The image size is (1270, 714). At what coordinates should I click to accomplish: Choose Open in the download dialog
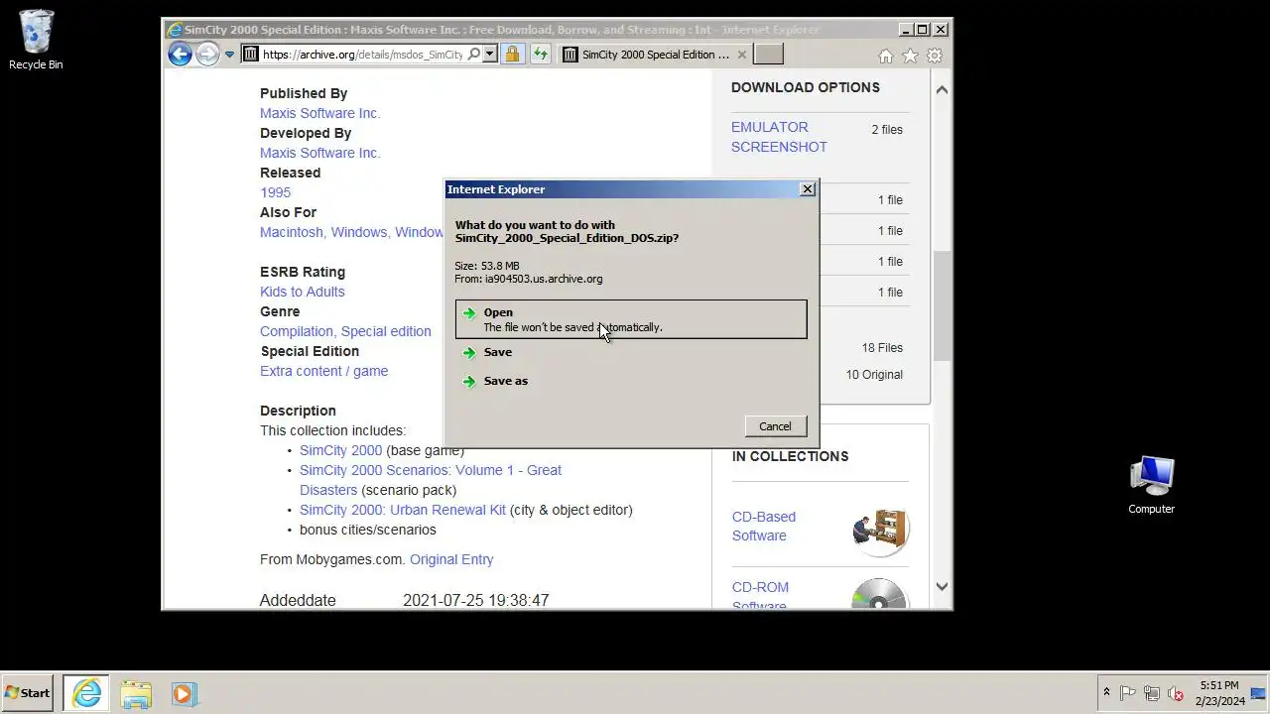[x=631, y=319]
